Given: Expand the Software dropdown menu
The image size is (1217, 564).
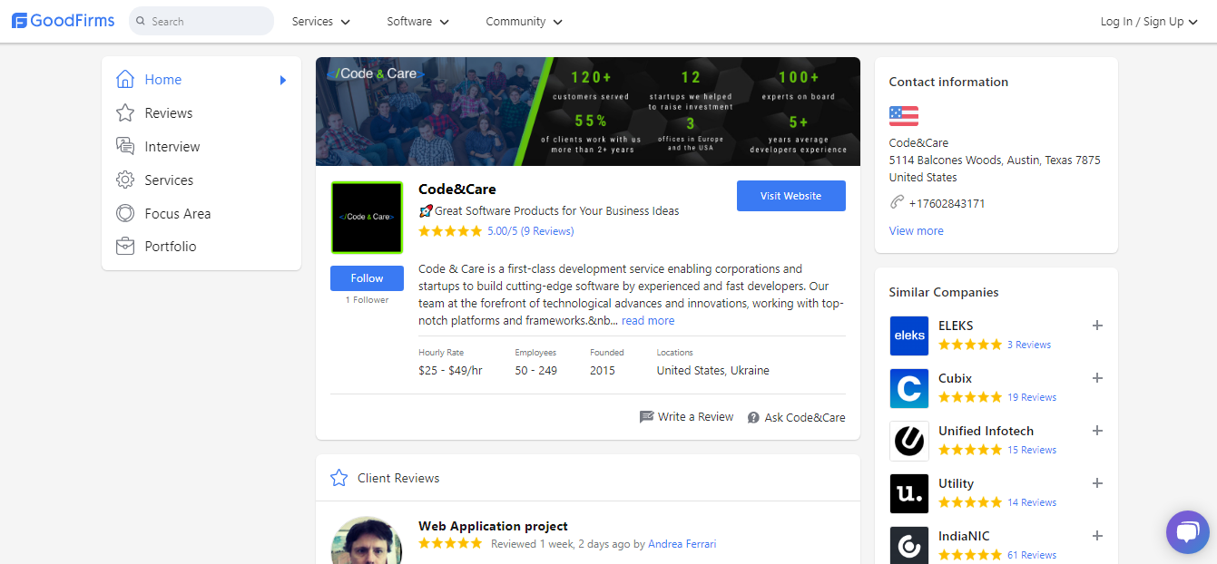Looking at the screenshot, I should (417, 21).
